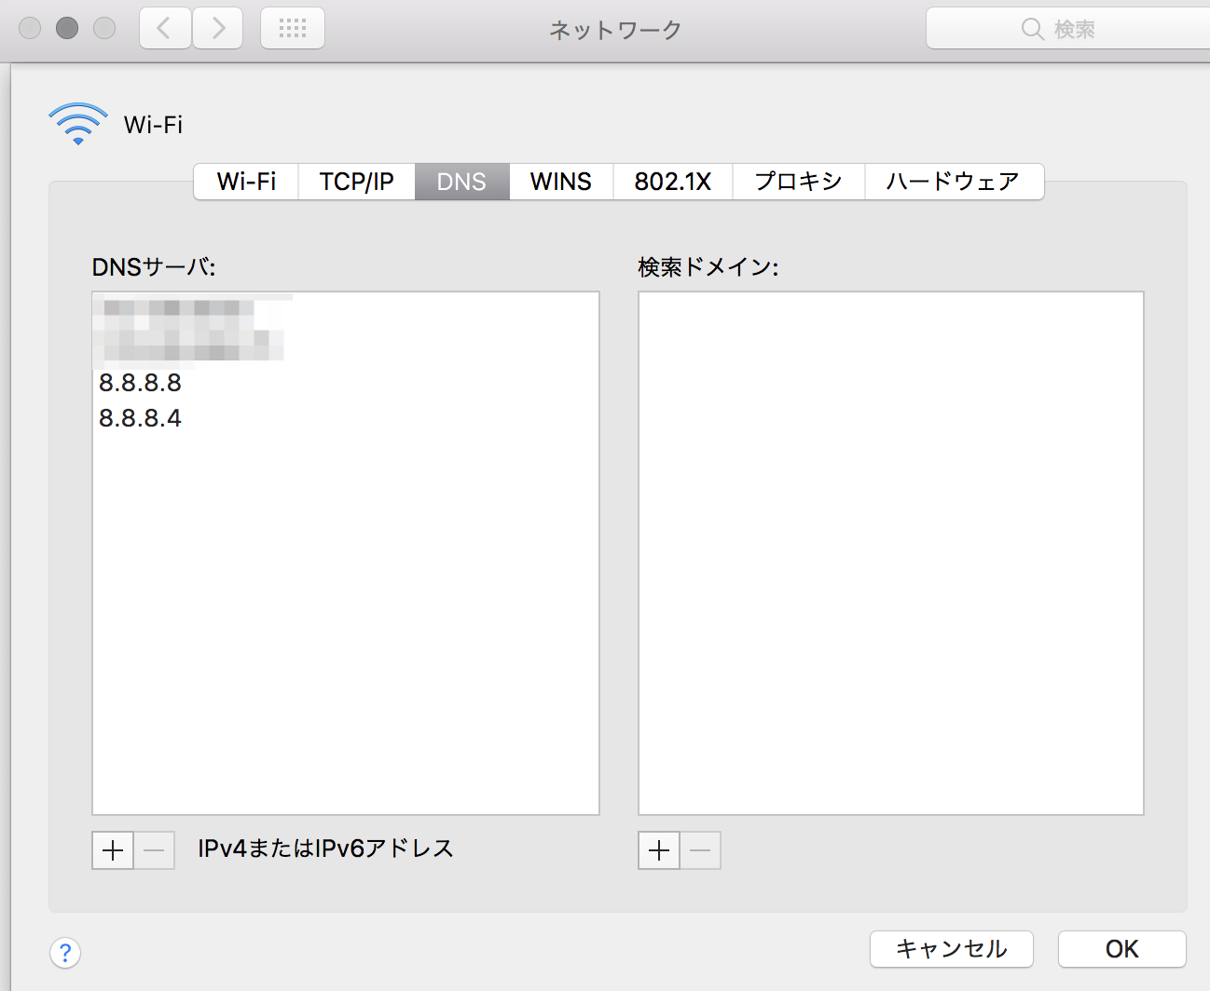The image size is (1210, 991).
Task: Click the キャンセル button
Action: tap(952, 949)
